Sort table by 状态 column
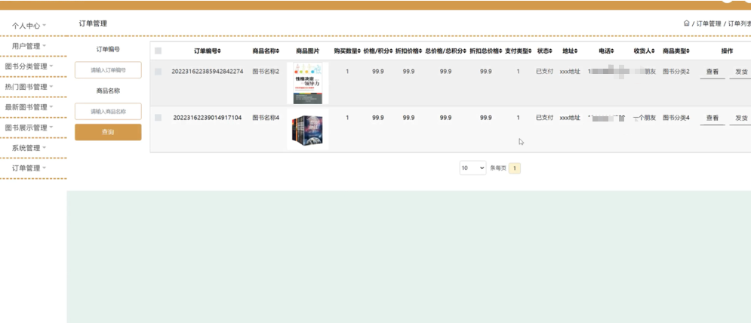Screen dimensions: 751x323 [x=545, y=51]
